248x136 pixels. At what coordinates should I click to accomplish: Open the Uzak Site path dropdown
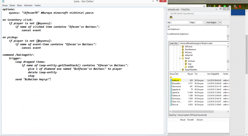click(228, 43)
